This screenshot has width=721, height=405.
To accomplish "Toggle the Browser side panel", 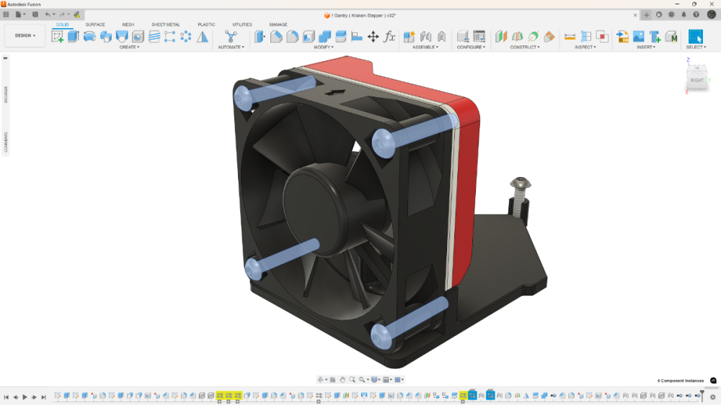I will coord(6,94).
